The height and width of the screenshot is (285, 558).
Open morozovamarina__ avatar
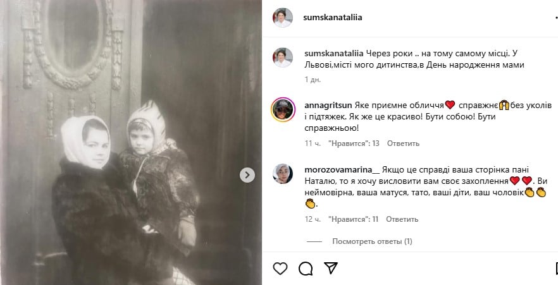[x=283, y=174]
